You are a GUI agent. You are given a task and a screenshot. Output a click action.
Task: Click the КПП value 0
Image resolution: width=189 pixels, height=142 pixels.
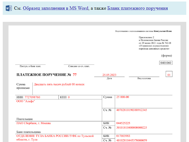coord(69,97)
